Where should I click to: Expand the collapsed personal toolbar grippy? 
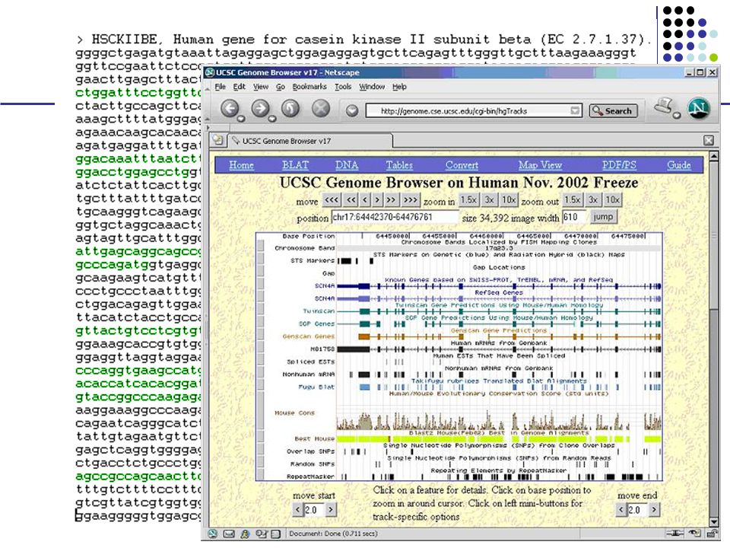(208, 127)
